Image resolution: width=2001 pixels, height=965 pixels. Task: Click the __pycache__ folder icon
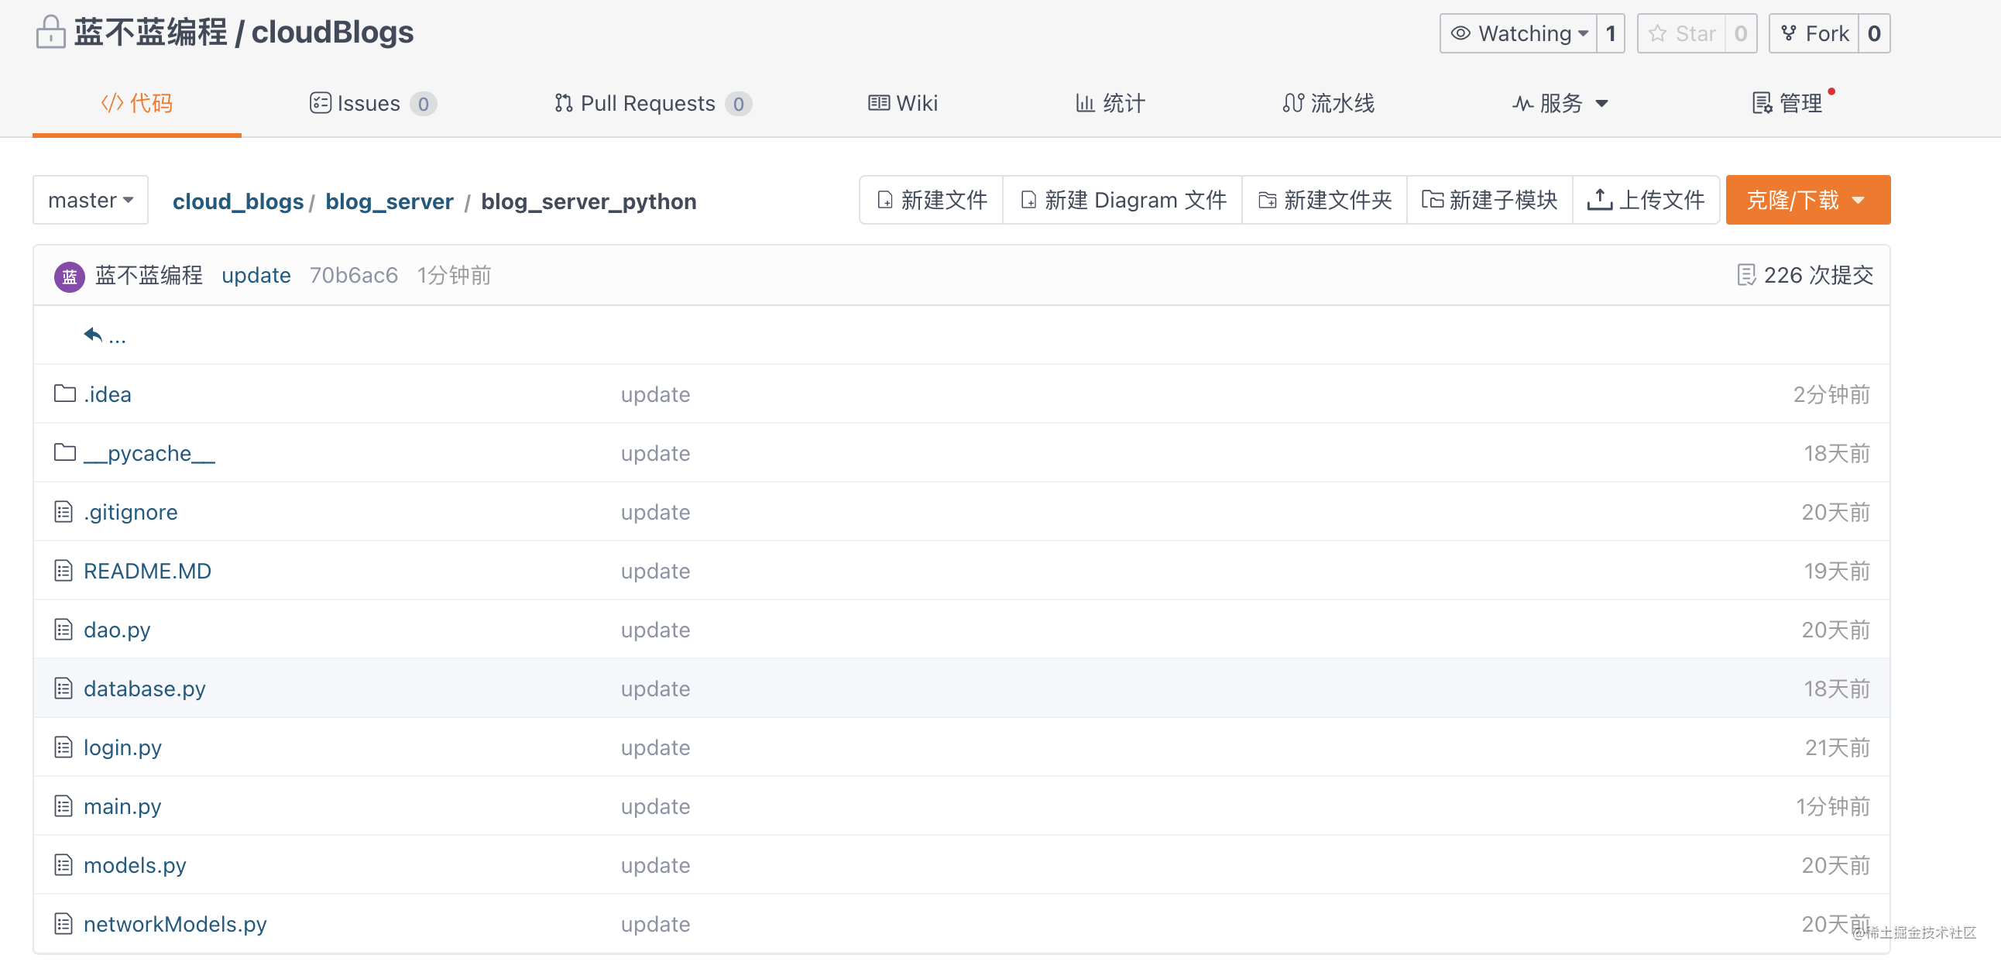[64, 452]
